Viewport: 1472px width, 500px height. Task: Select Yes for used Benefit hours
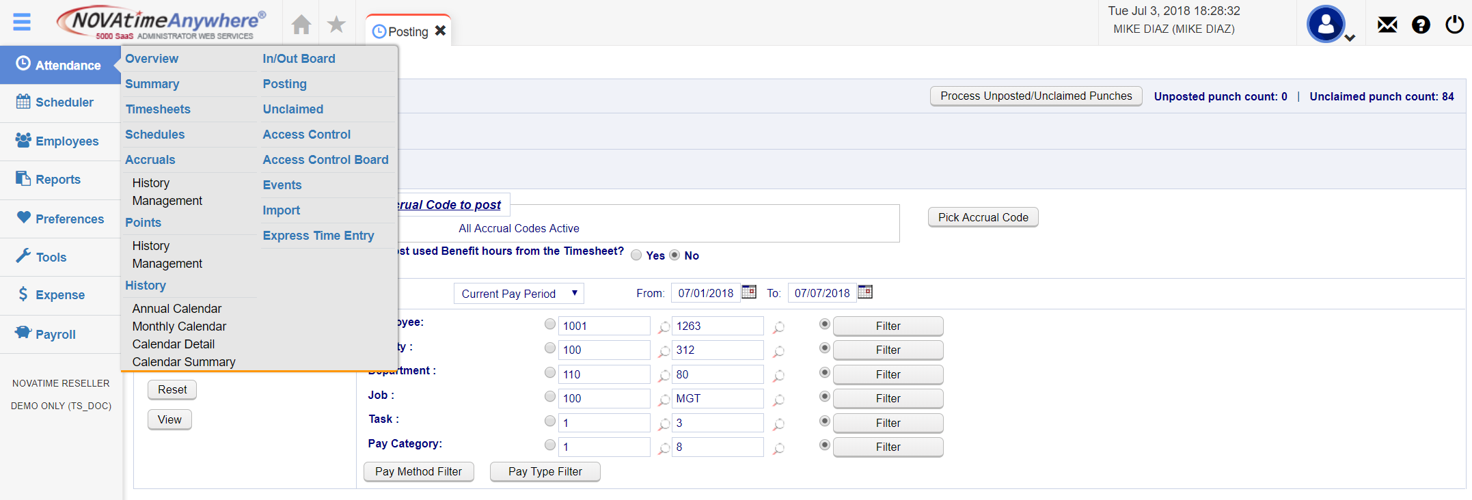coord(636,255)
